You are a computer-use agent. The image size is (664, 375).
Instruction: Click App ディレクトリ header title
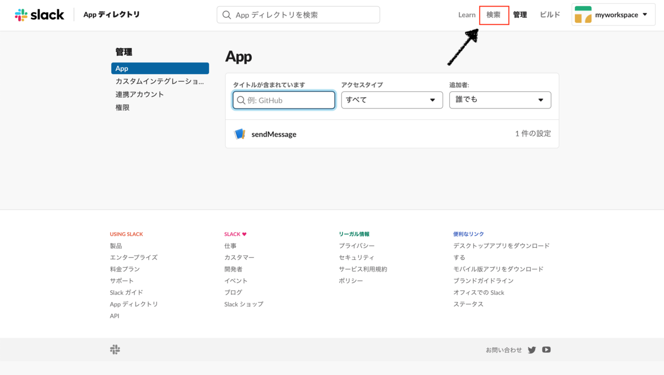(x=111, y=15)
